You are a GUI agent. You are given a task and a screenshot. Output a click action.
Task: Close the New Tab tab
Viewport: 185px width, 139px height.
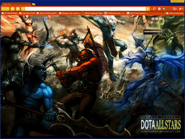(x=29, y=4)
